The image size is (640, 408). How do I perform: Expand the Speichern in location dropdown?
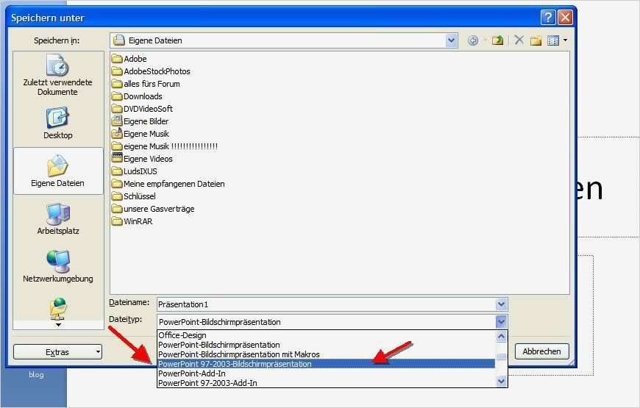coord(451,40)
